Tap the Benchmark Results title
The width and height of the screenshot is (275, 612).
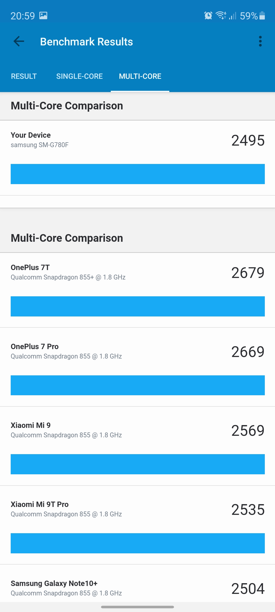[87, 42]
